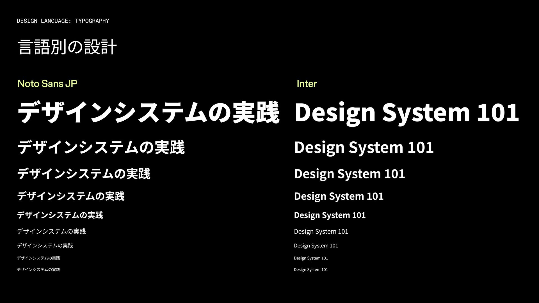Click the 'Inter' font label
The image size is (539, 303).
tap(307, 84)
